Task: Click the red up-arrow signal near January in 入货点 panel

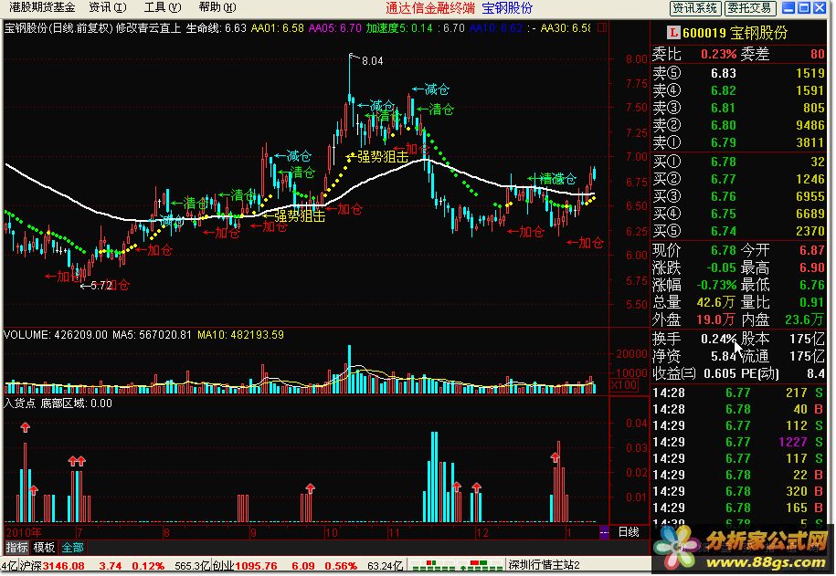Action: (x=555, y=457)
